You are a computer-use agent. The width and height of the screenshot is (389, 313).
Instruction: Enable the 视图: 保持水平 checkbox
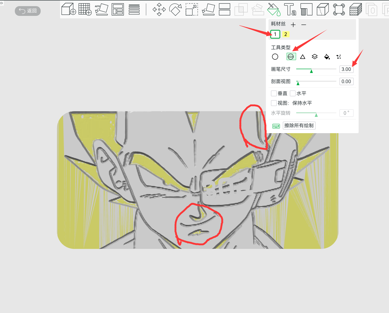point(274,103)
